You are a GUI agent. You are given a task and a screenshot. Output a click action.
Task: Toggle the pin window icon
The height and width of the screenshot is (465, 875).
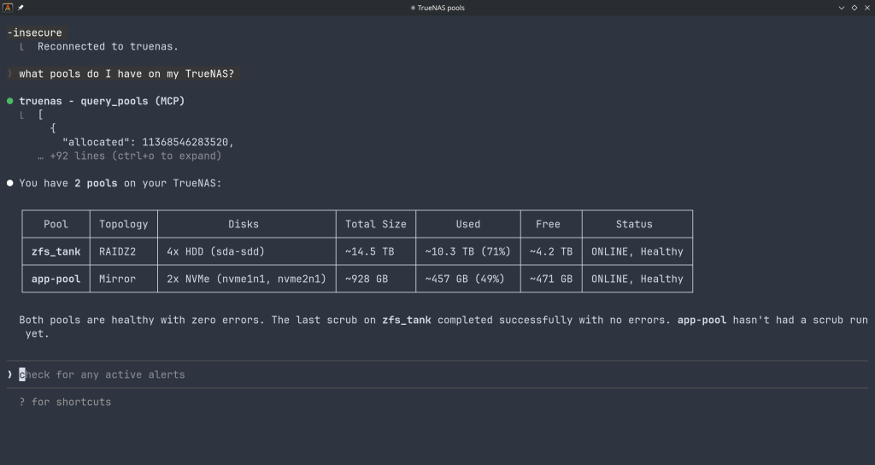pos(21,8)
